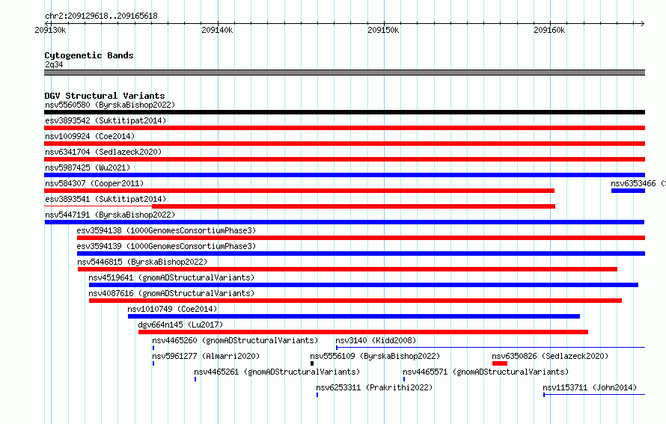The height and width of the screenshot is (424, 666).
Task: Open nsv6253311 (Prakrithi2022) variant label
Action: [374, 387]
